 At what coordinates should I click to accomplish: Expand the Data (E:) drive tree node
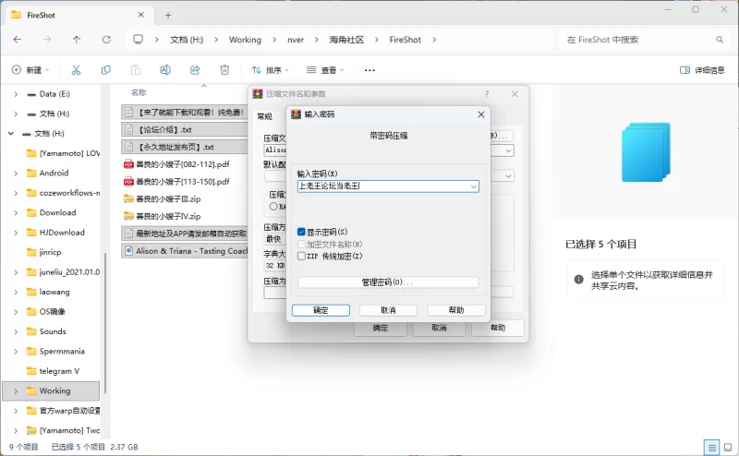pyautogui.click(x=17, y=94)
